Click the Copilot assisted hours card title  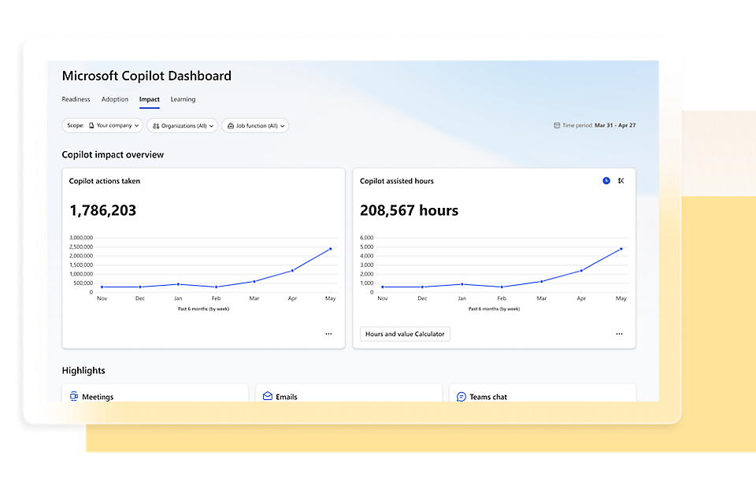click(397, 181)
